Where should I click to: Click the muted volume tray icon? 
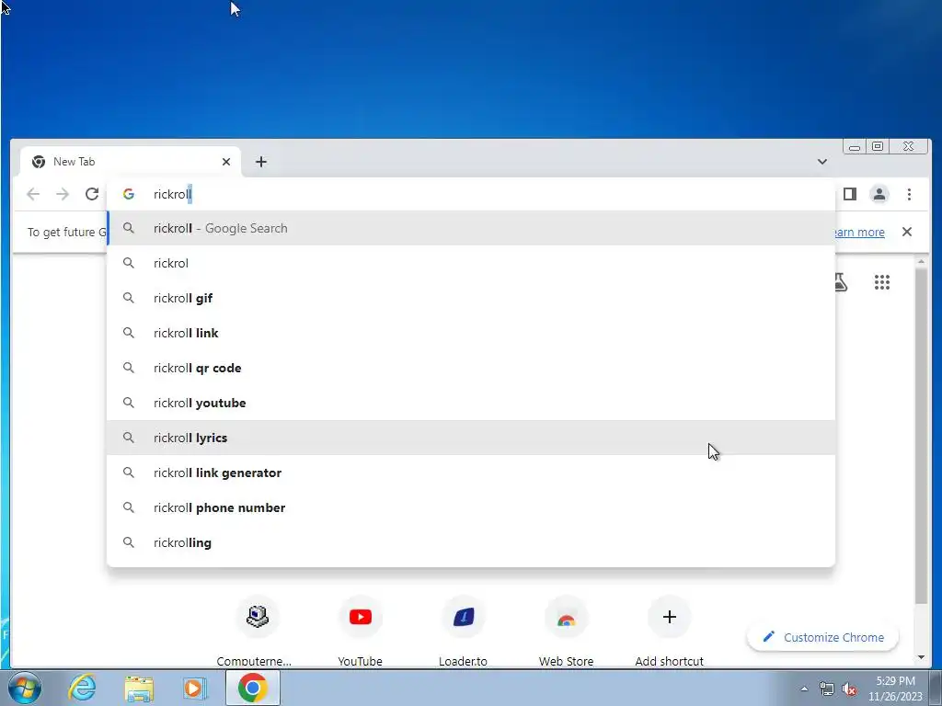(849, 689)
